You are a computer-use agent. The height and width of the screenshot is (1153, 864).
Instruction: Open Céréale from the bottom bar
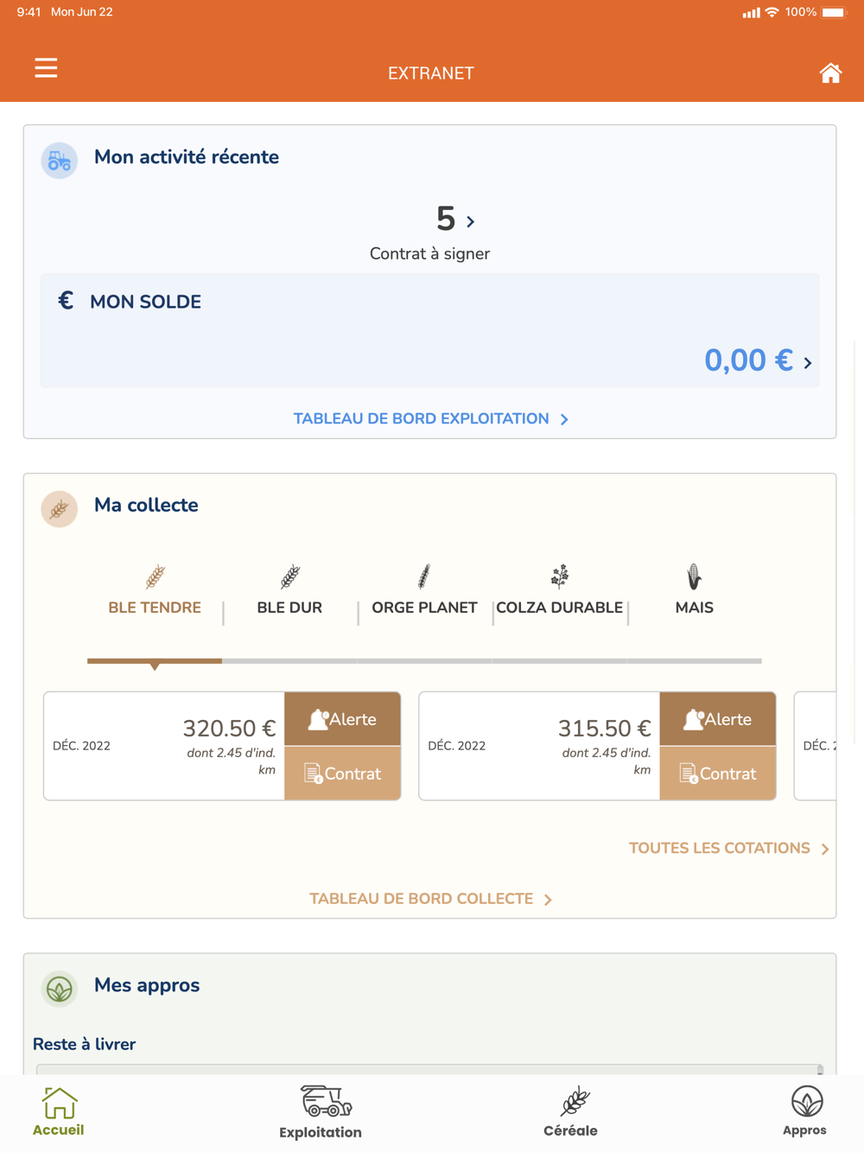click(x=570, y=1112)
